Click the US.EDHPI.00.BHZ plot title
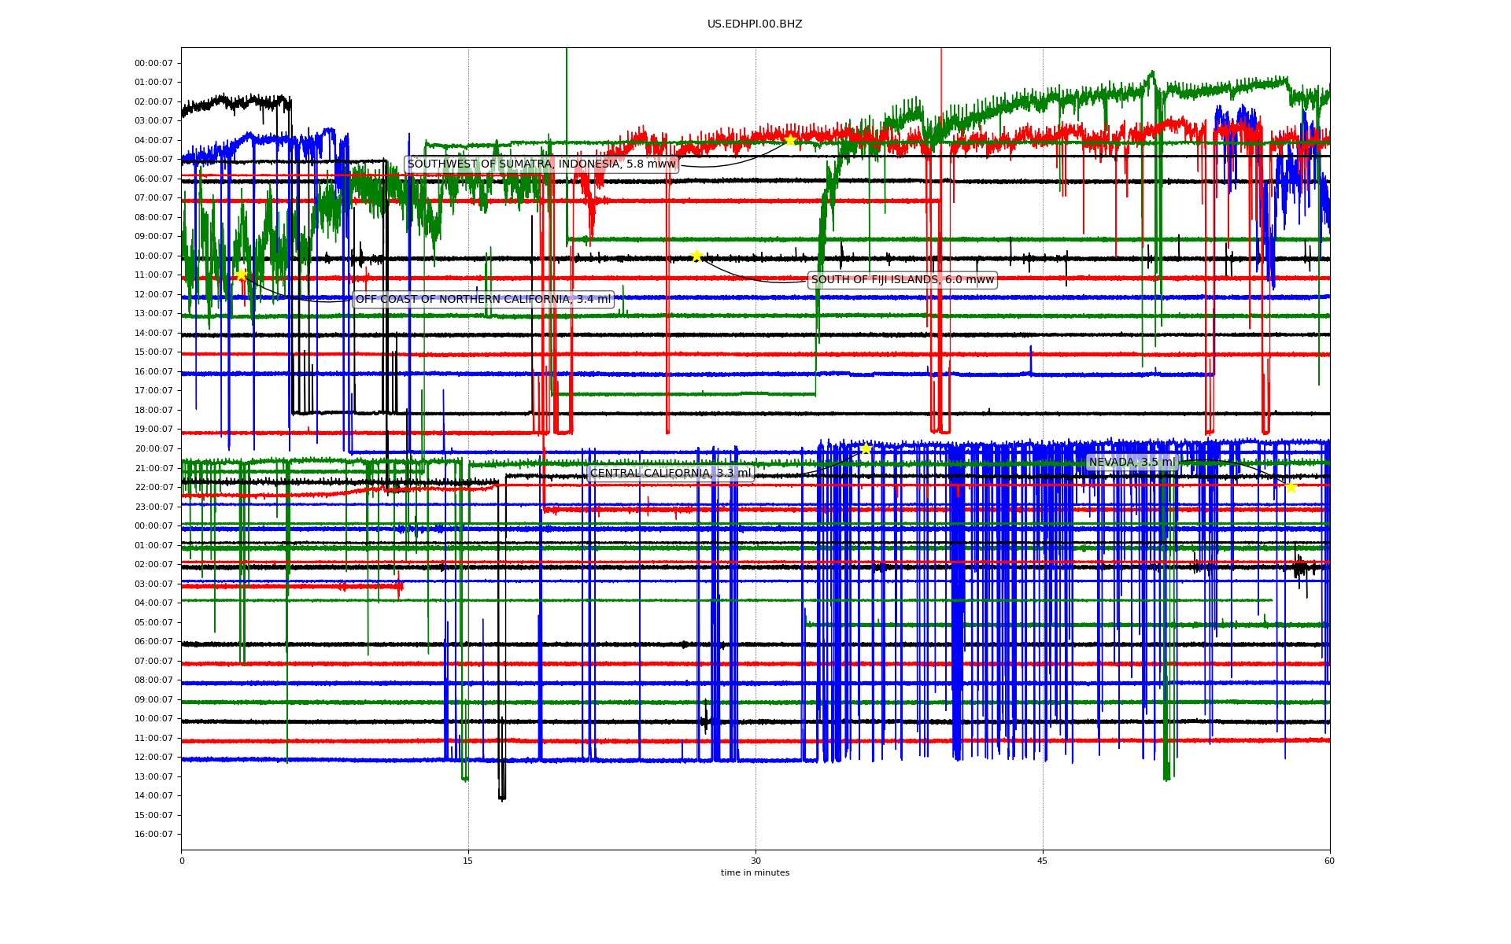Image resolution: width=1511 pixels, height=944 pixels. pyautogui.click(x=755, y=24)
